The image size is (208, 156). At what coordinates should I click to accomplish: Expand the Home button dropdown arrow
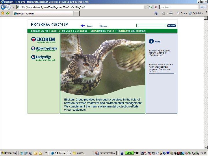tap(160, 13)
